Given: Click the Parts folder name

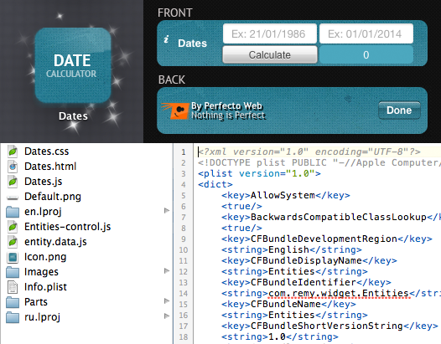Looking at the screenshot, I should (x=36, y=302).
